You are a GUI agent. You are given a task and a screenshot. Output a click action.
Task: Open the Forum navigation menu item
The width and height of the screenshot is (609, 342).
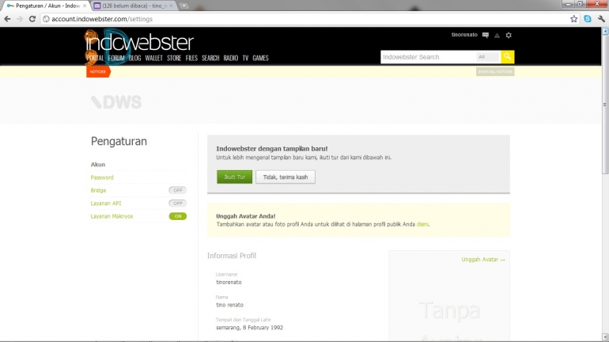(x=116, y=58)
